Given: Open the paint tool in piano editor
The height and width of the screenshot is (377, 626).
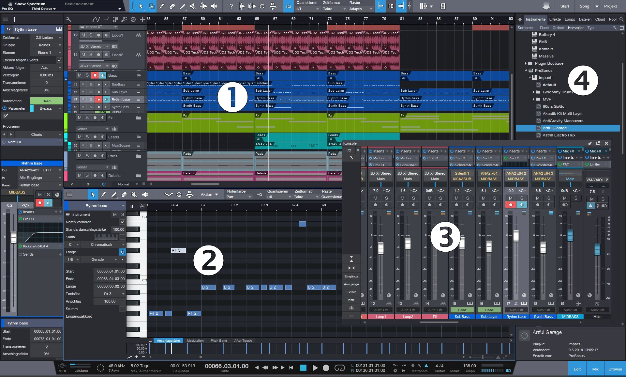Looking at the screenshot, I should 114,195.
